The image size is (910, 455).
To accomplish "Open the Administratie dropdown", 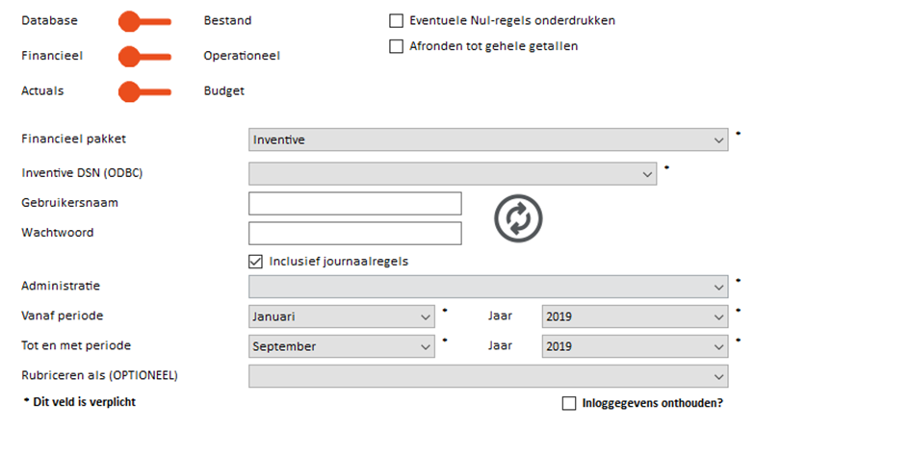I will point(488,287).
